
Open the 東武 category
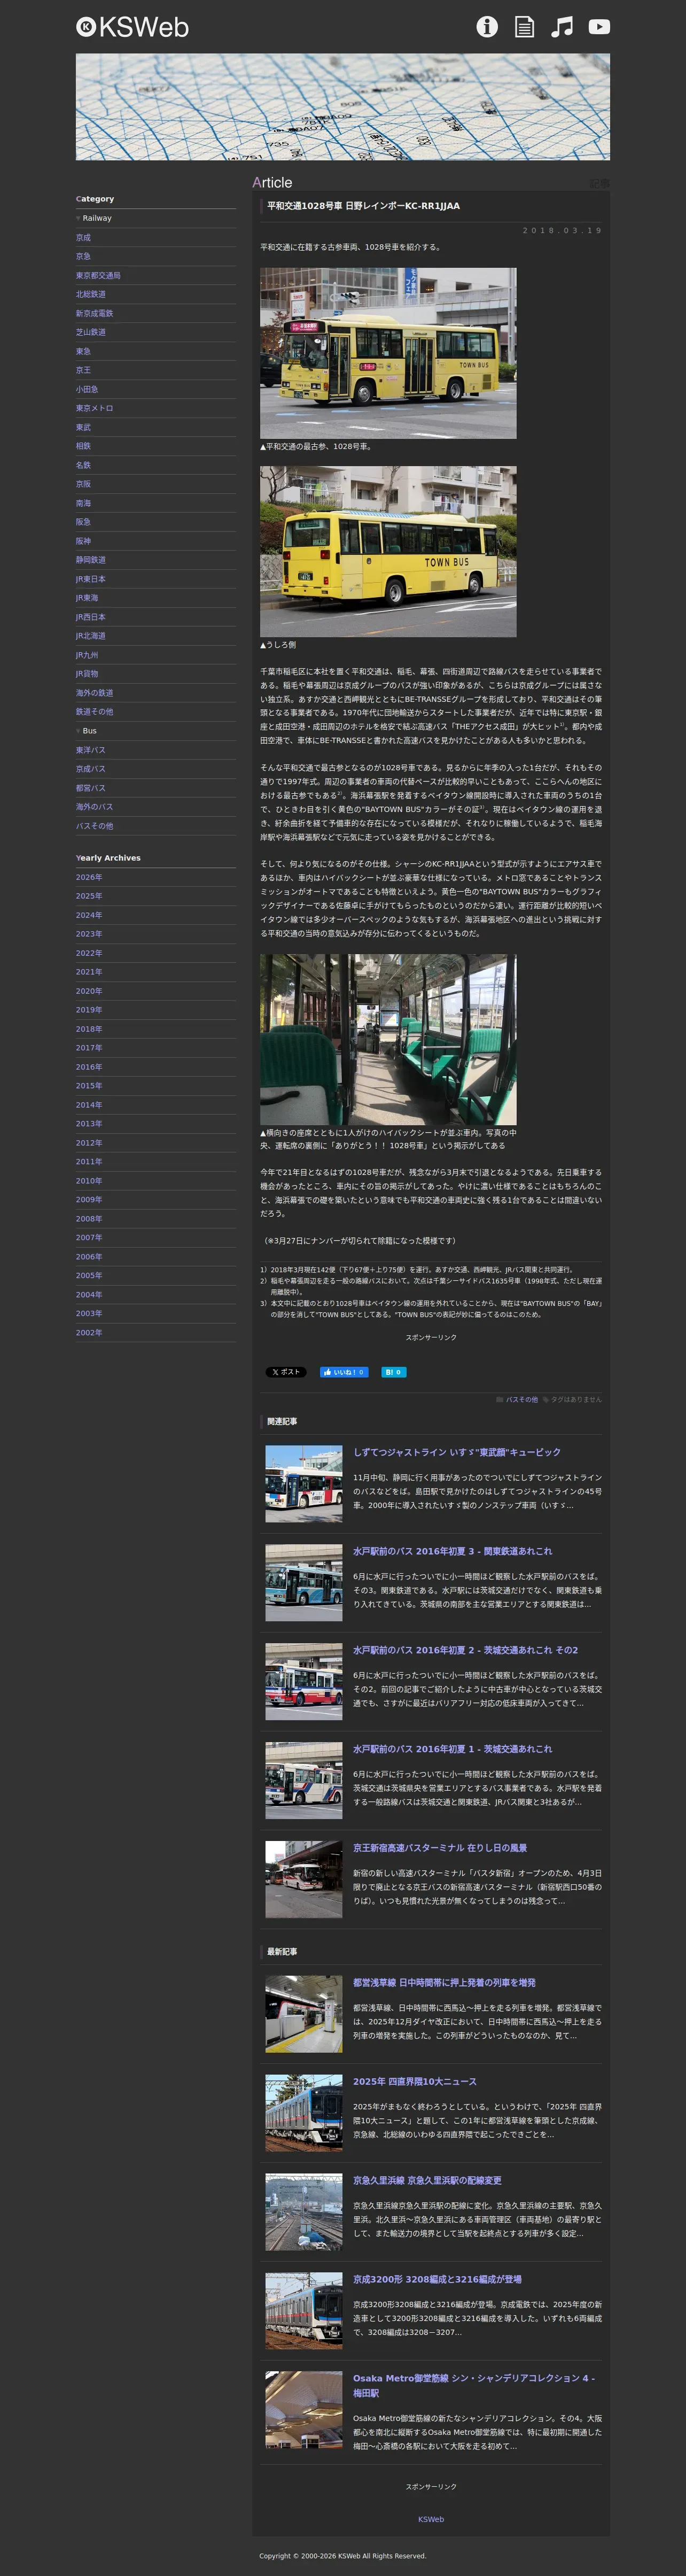click(x=83, y=427)
